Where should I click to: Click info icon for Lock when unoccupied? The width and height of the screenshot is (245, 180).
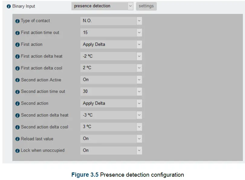click(17, 150)
